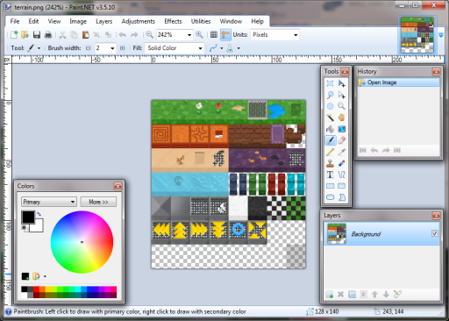Select the Rectangle Select tool

330,83
